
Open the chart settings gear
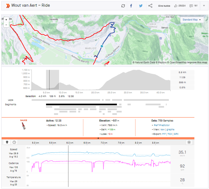tap(189, 142)
